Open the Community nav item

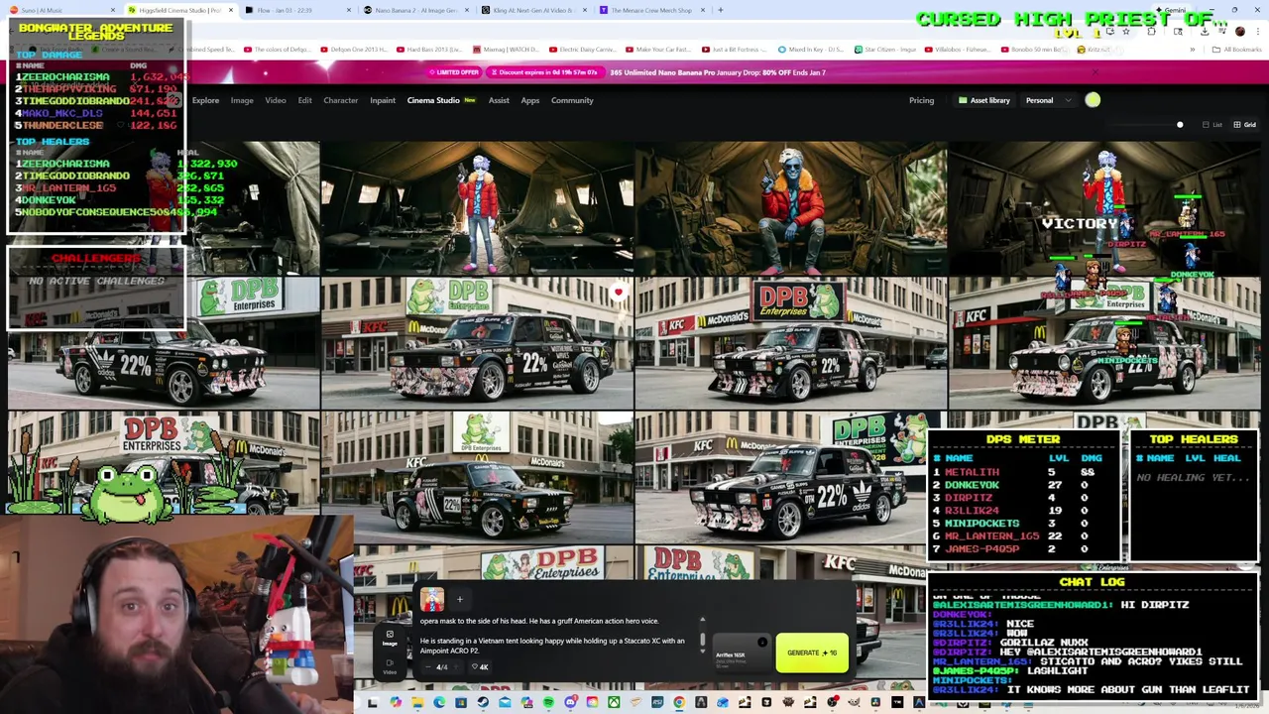572,100
